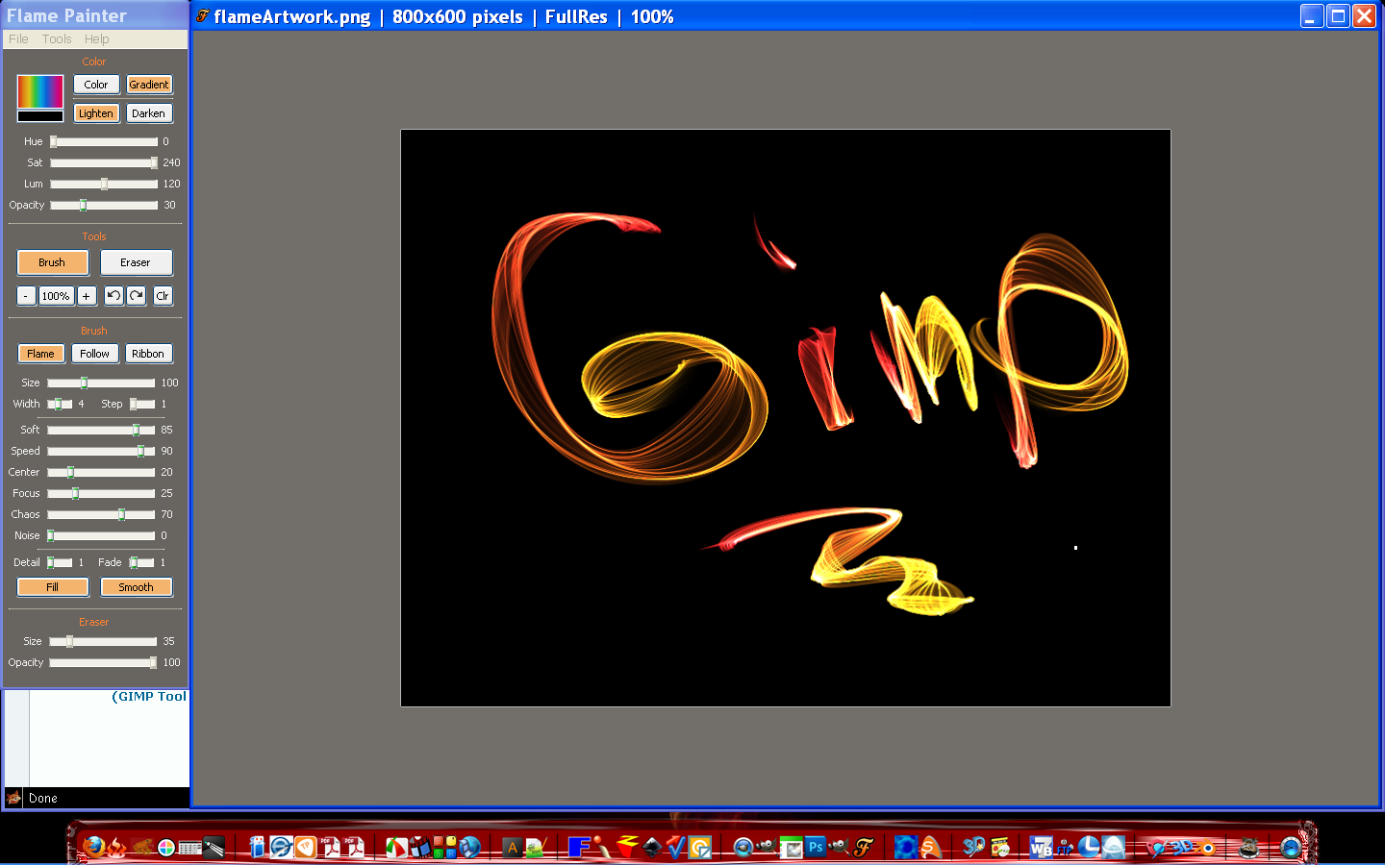Switch to Darken blend mode
This screenshot has height=865, width=1385.
149,113
